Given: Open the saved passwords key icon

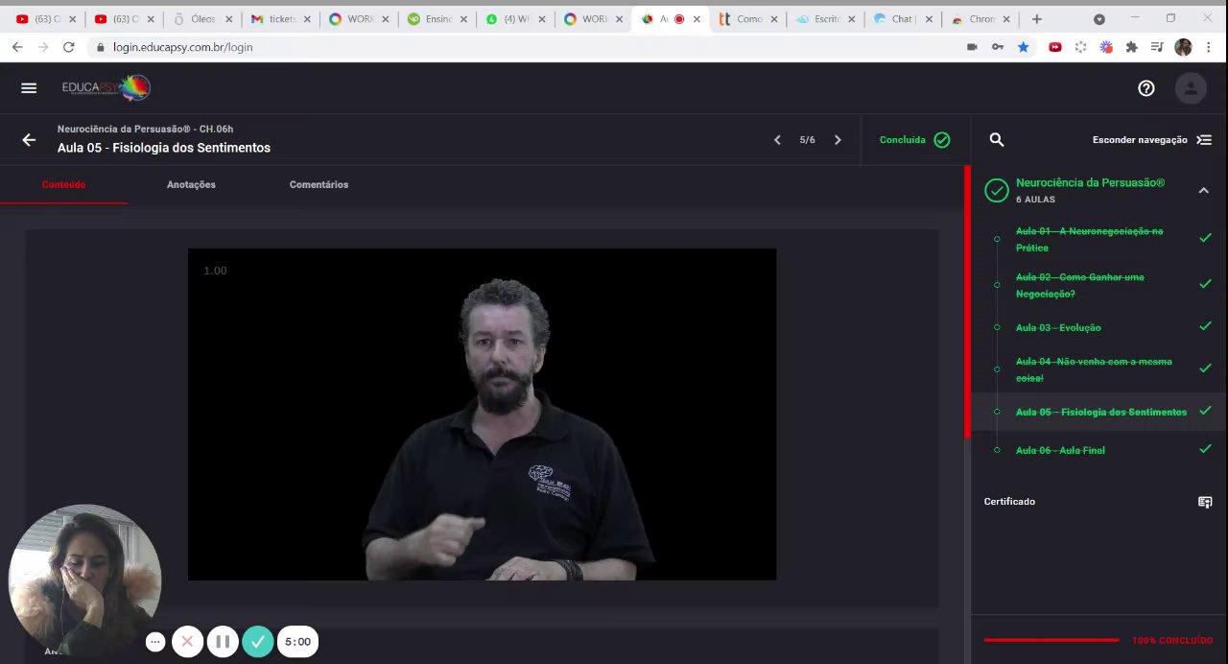Looking at the screenshot, I should [998, 47].
